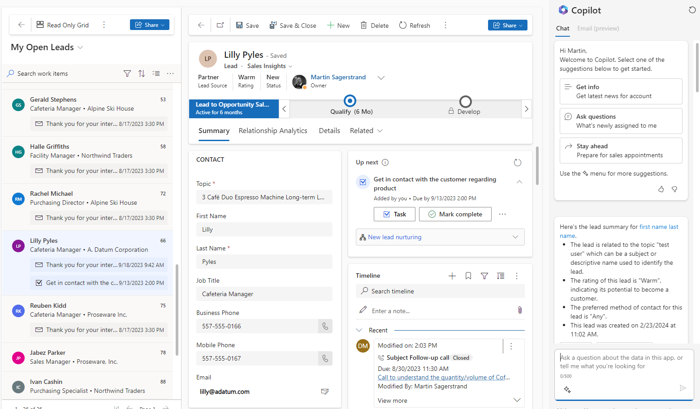The width and height of the screenshot is (700, 409).
Task: Expand the Sales Insights form selector
Action: [x=290, y=66]
